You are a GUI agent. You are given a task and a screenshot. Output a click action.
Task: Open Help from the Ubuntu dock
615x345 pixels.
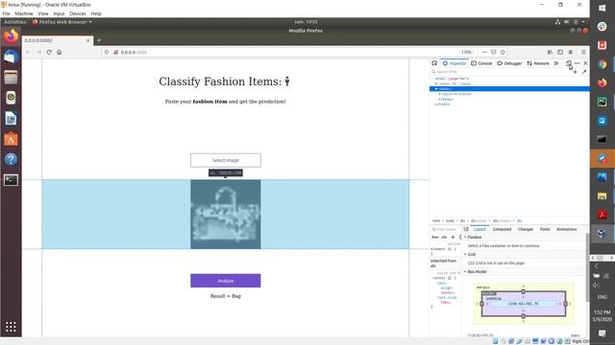(11, 159)
